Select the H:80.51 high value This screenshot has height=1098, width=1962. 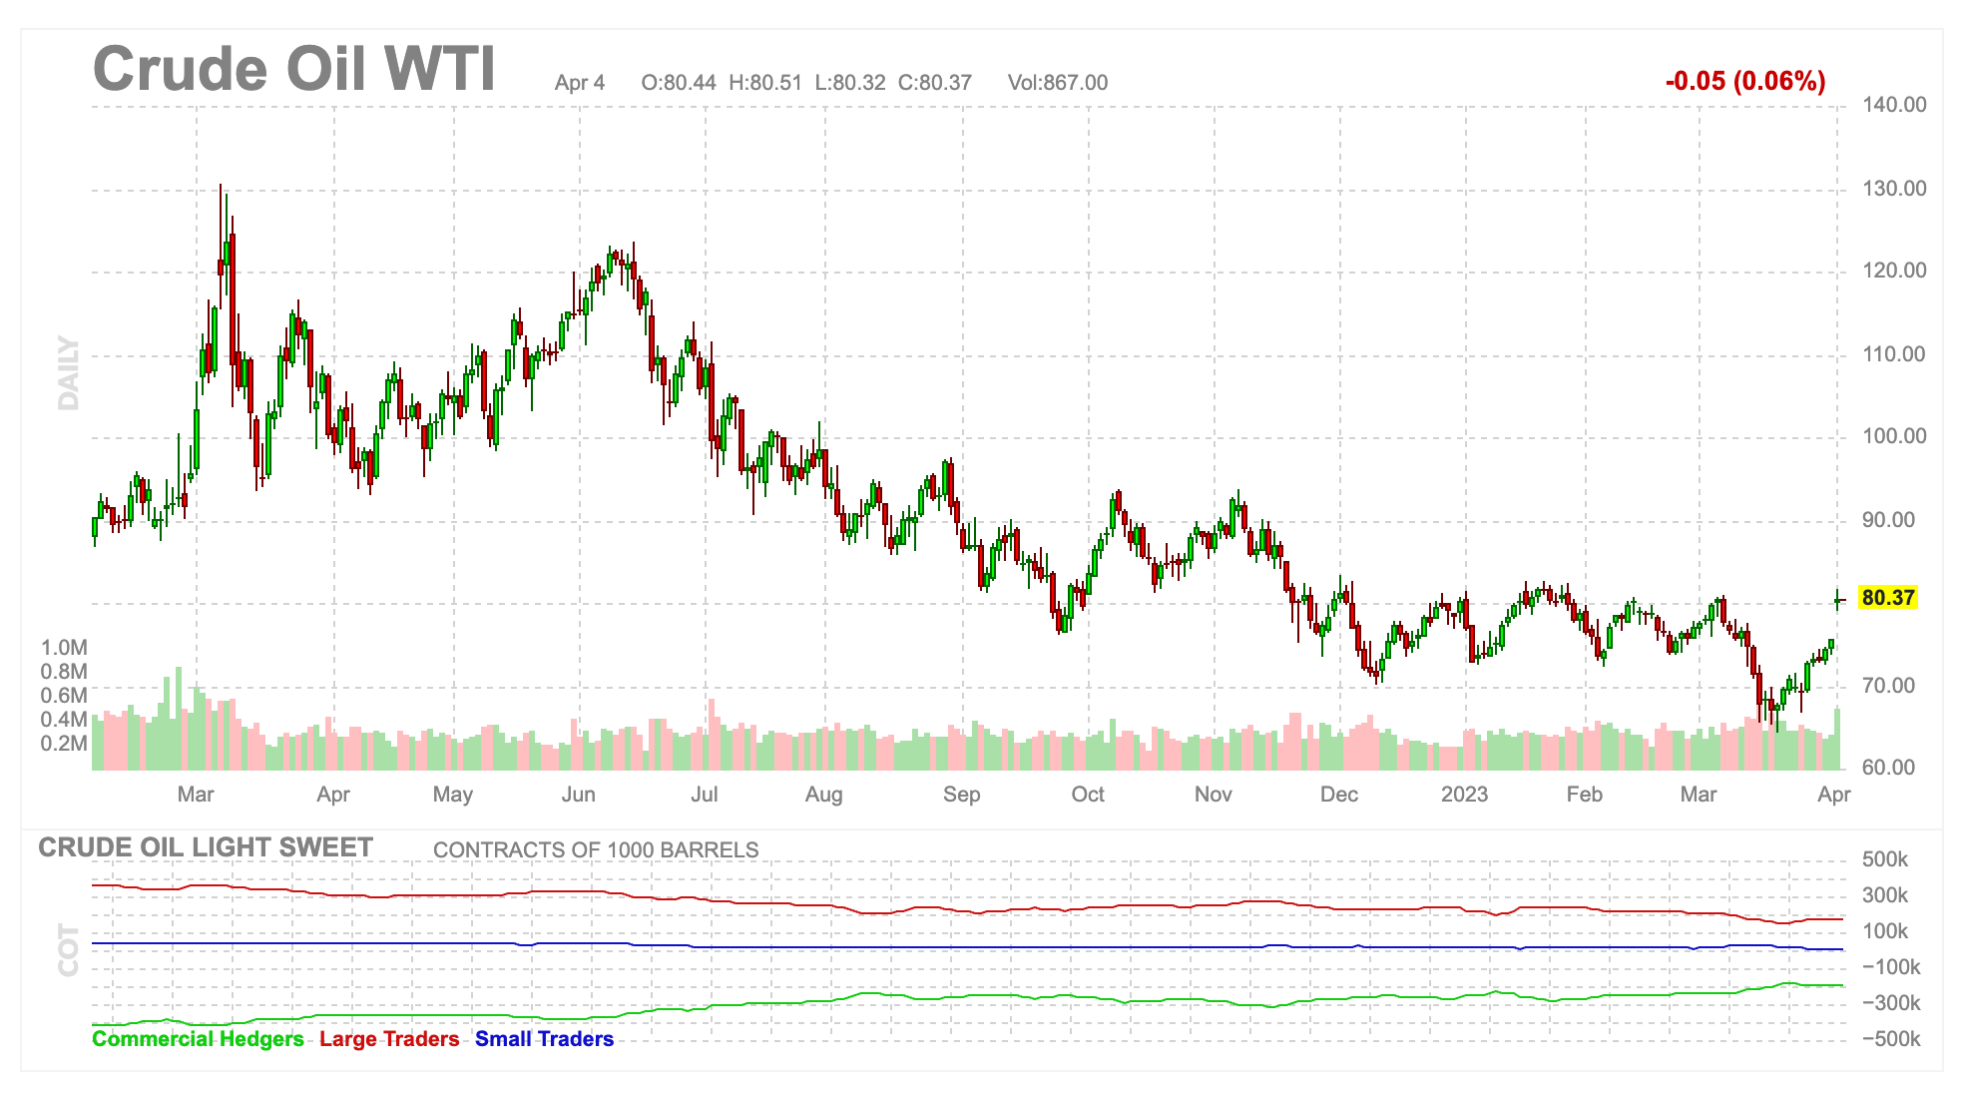765,83
